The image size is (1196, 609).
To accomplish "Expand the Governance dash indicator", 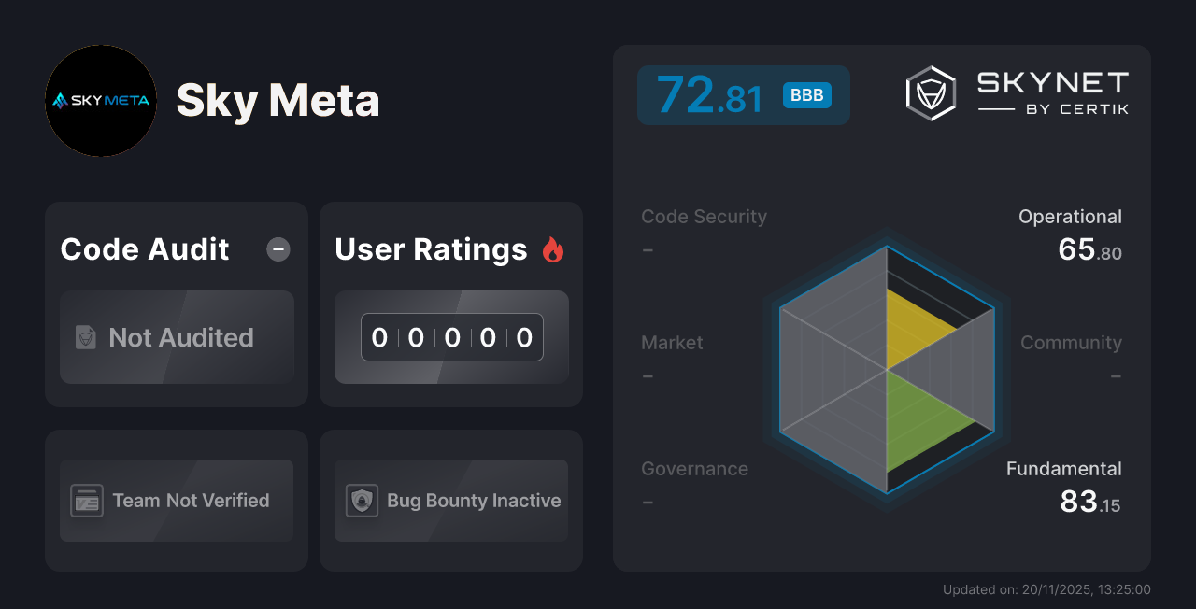I will tap(647, 502).
